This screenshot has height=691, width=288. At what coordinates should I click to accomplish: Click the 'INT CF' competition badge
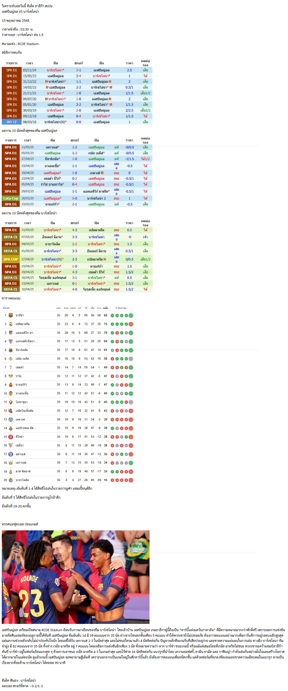coord(12,122)
